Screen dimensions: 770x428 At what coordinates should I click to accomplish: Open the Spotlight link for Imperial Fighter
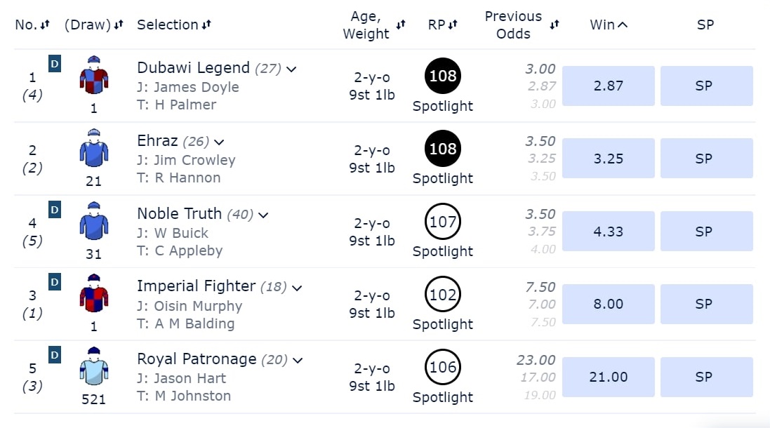pos(443,324)
